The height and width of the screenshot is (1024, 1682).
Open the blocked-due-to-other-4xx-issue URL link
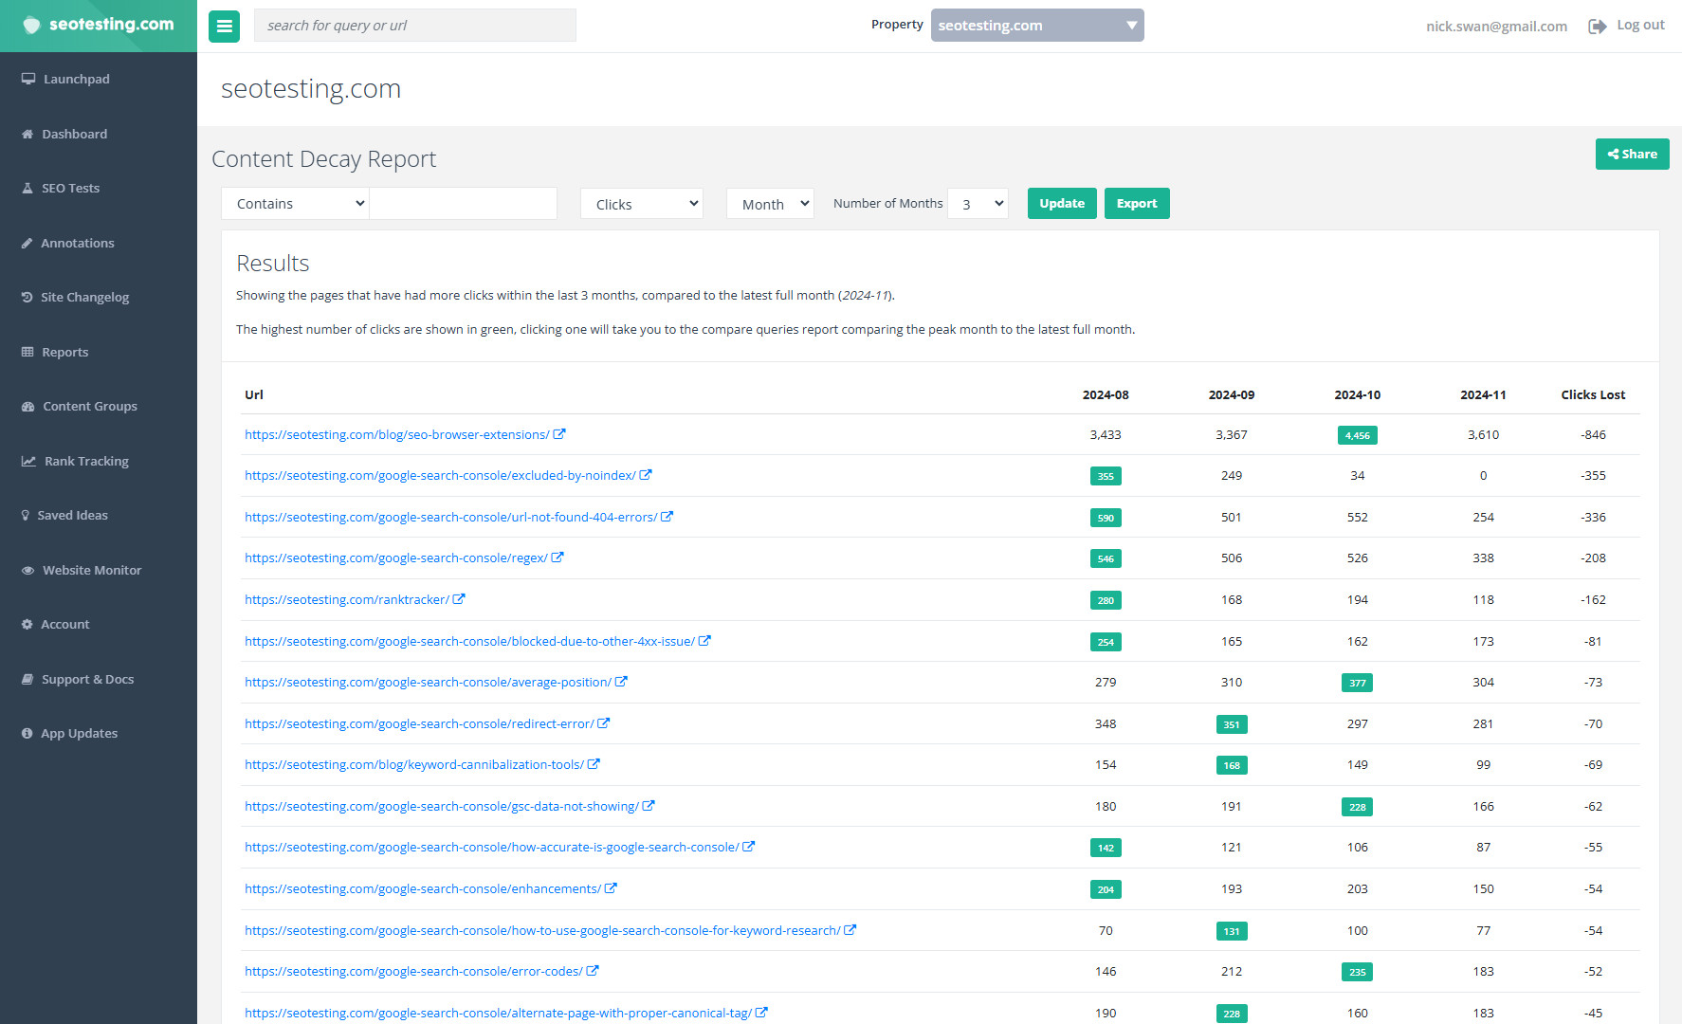pyautogui.click(x=469, y=641)
